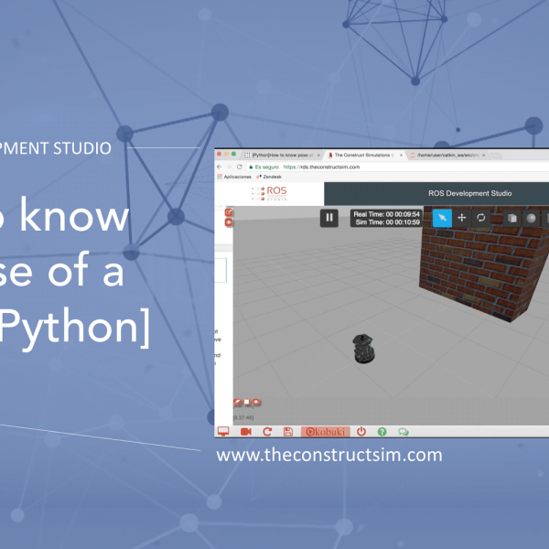
Task: Save project with the floppy disk icon
Action: click(288, 432)
